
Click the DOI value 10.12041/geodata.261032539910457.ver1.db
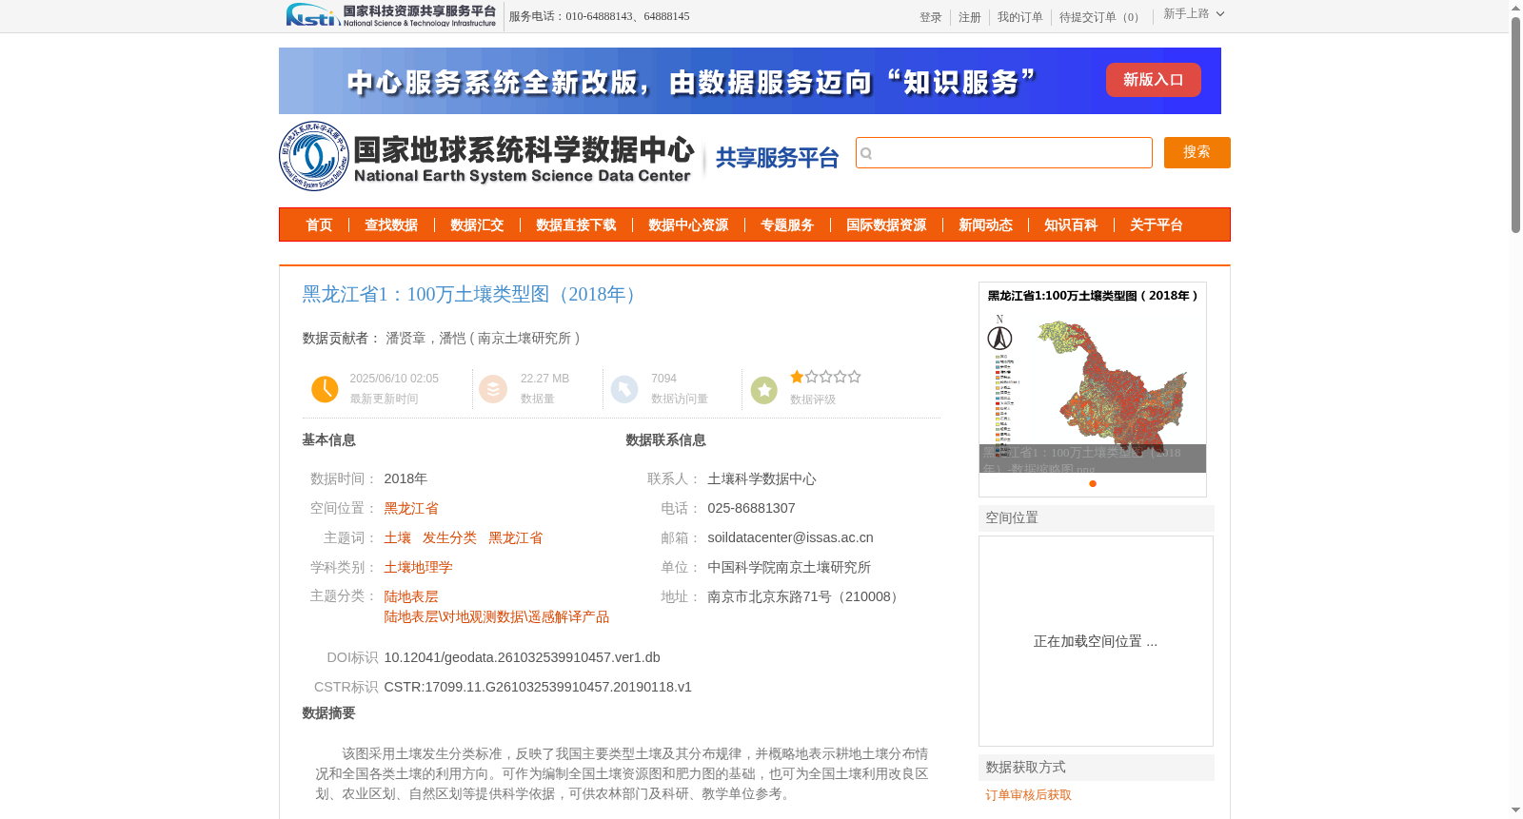(x=522, y=657)
